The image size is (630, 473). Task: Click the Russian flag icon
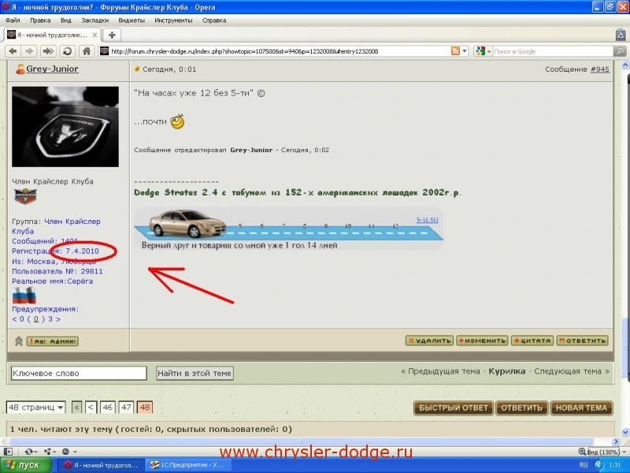(24, 296)
